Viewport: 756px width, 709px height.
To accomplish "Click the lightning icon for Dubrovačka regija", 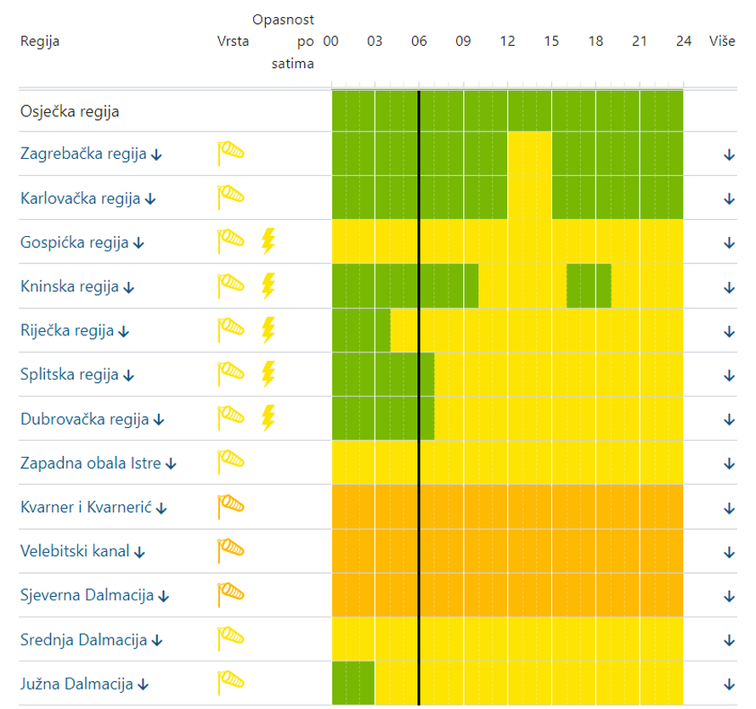I will point(268,418).
